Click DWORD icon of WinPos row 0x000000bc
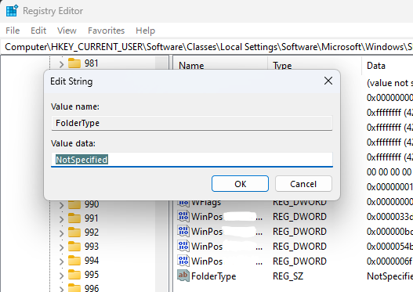413x292 pixels. click(x=183, y=231)
